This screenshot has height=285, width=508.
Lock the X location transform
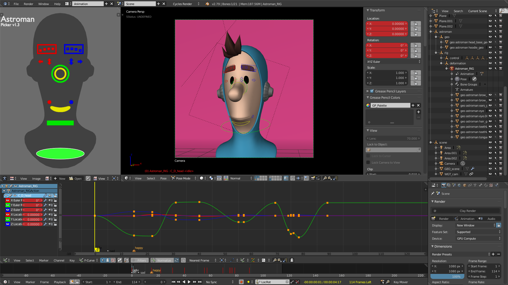415,24
